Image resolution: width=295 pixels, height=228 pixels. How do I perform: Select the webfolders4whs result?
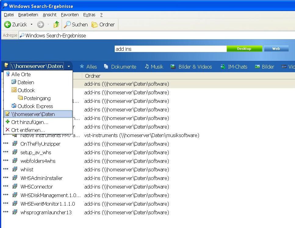(x=38, y=161)
